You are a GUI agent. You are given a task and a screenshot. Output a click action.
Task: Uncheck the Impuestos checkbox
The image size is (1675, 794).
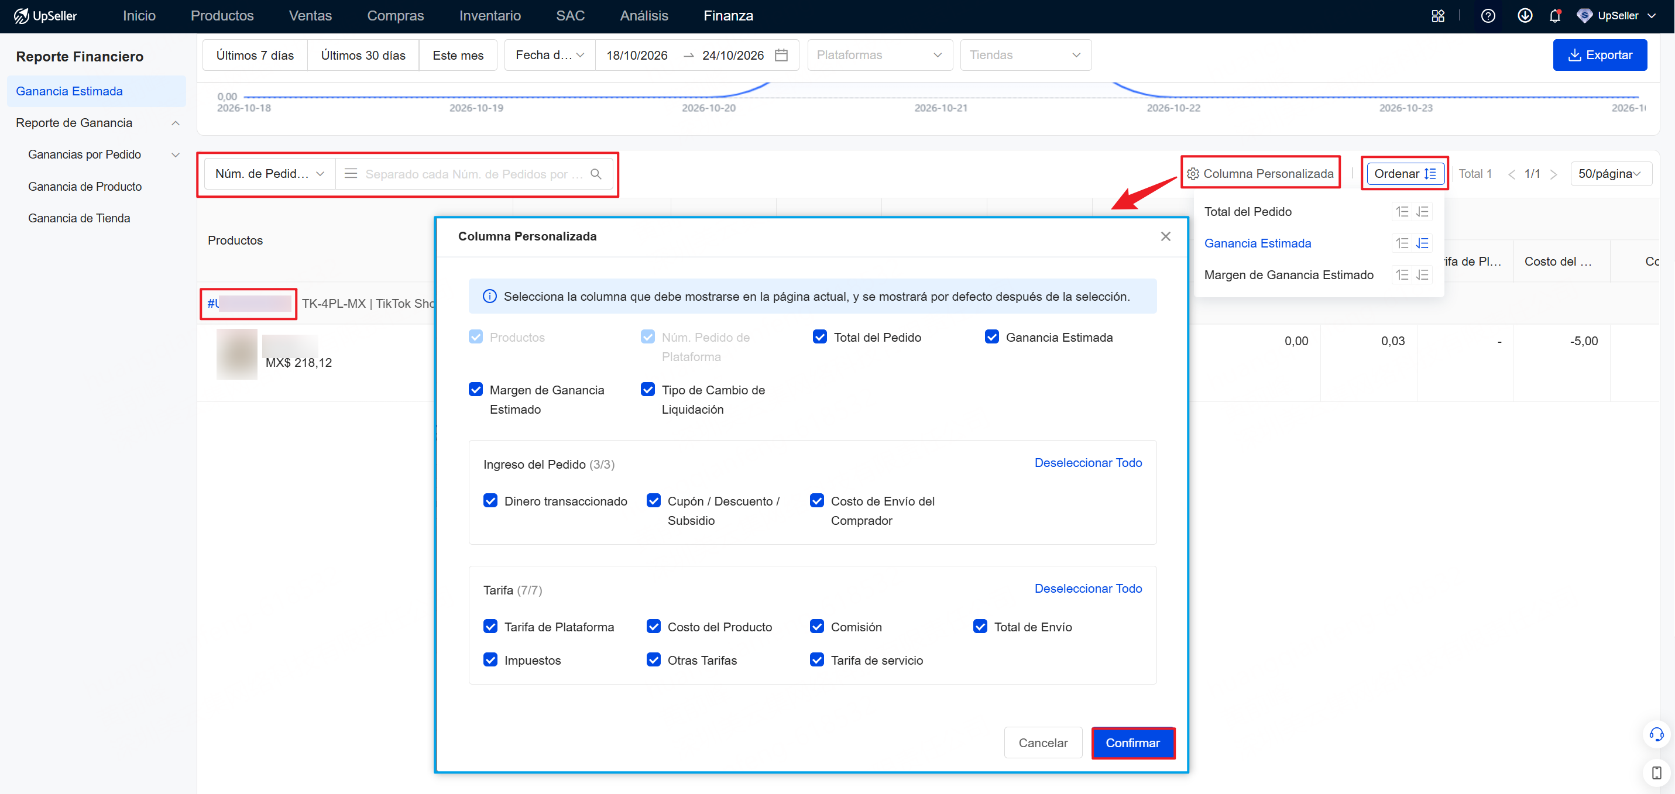pos(490,659)
